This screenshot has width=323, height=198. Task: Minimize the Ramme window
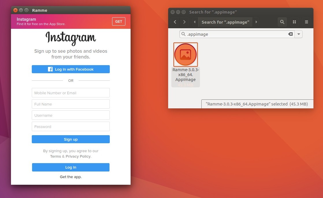tap(21, 10)
